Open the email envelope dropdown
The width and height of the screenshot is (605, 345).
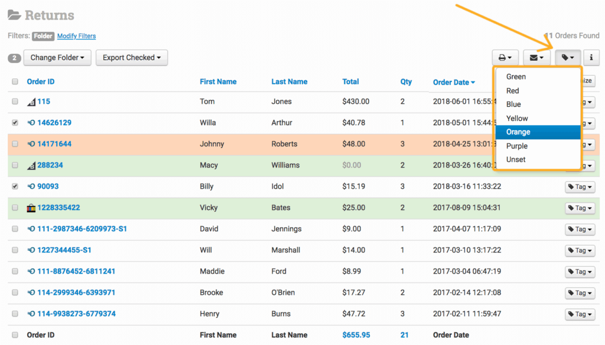tap(536, 58)
